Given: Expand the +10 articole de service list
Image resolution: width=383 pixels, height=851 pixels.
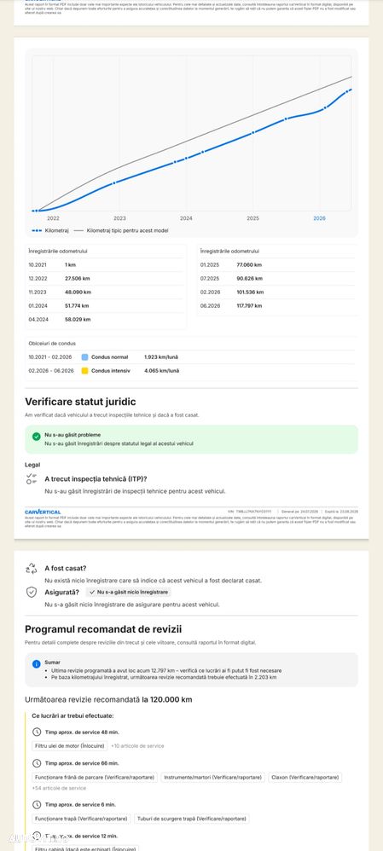Looking at the screenshot, I should click(137, 746).
